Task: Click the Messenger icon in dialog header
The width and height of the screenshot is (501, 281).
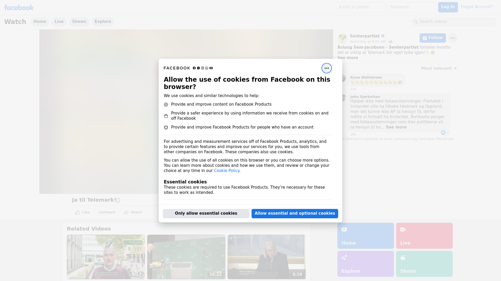Action: [198, 68]
